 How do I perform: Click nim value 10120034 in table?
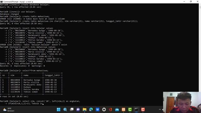(x=15, y=85)
